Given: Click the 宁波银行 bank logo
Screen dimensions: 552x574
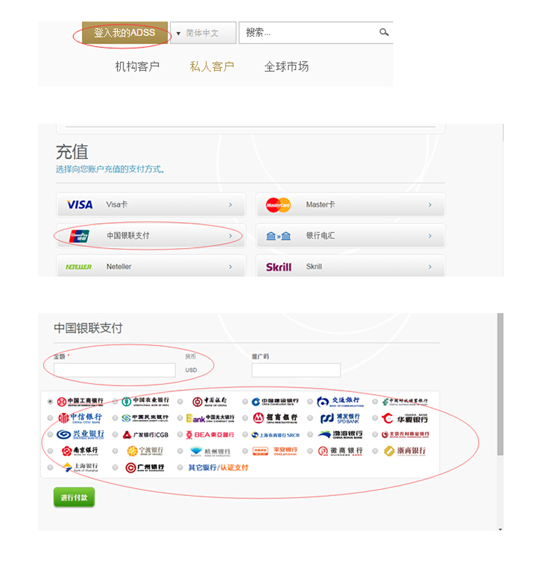Looking at the screenshot, I should coord(145,451).
